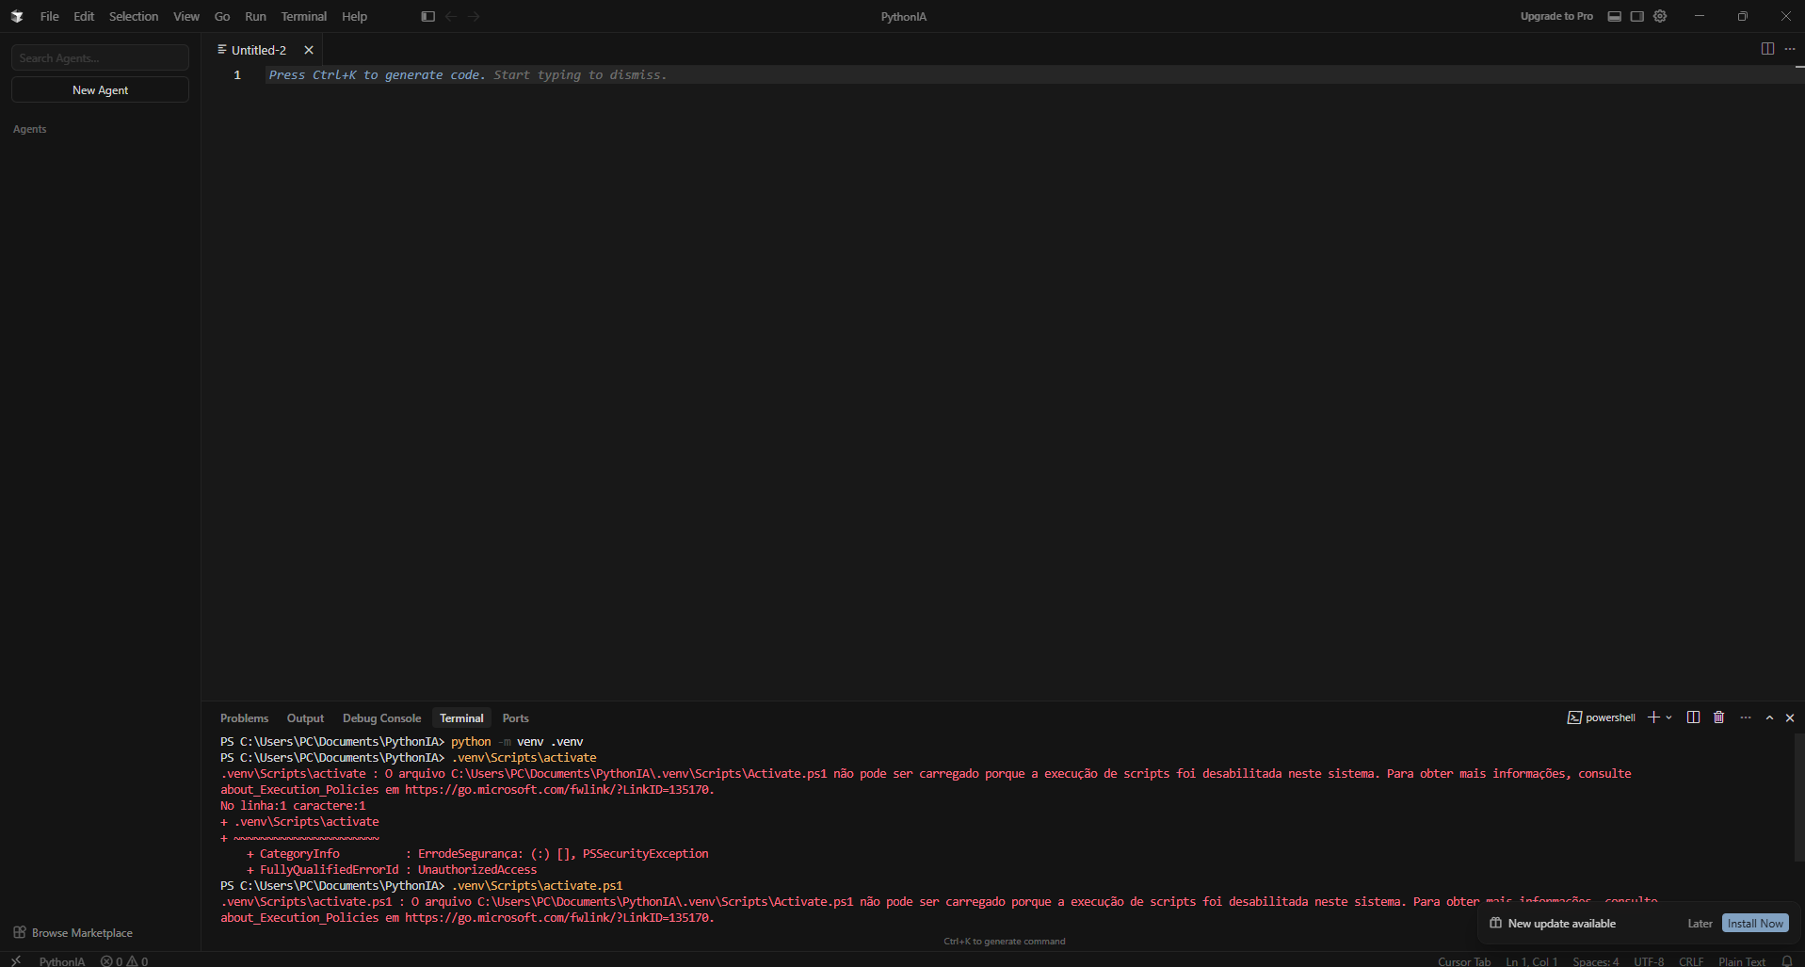1805x967 pixels.
Task: Click the Cursor logo icon in the title bar
Action: tap(17, 16)
